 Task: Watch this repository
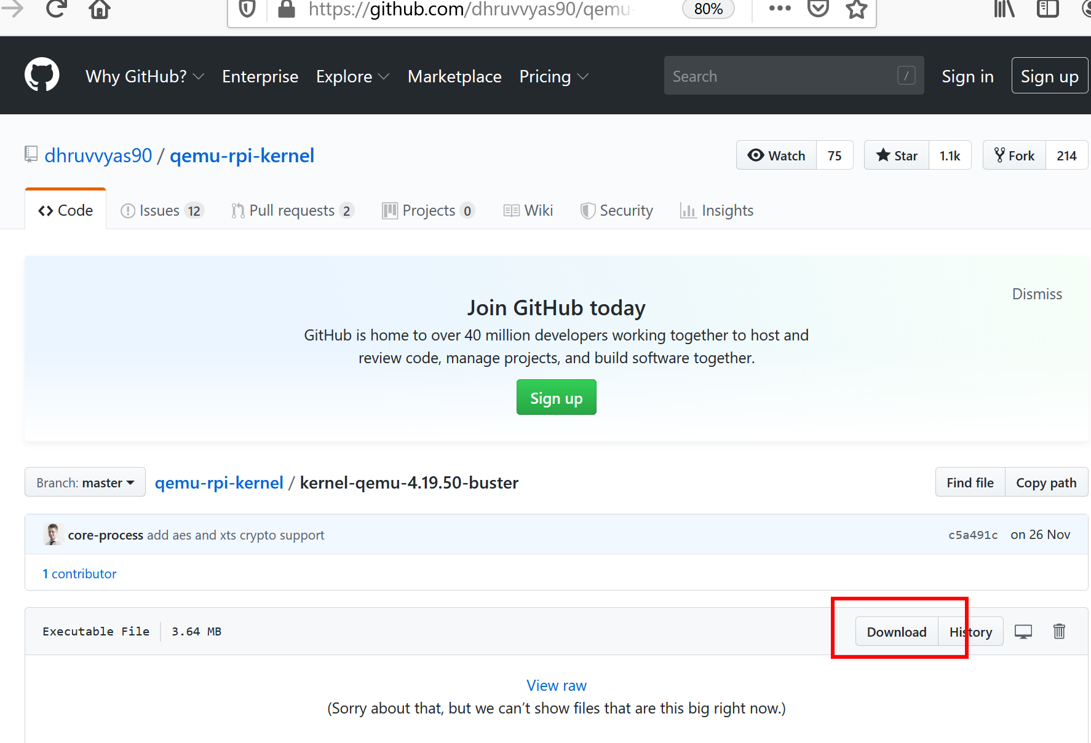coord(776,155)
